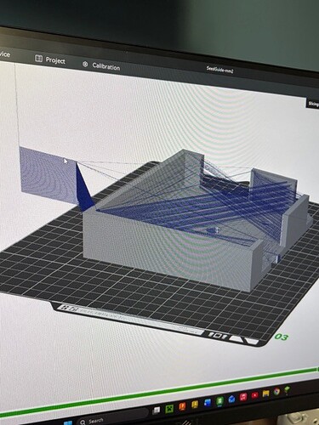Launch Google Chrome from the taskbar
Screen dimensions: 319x425
tap(276, 391)
